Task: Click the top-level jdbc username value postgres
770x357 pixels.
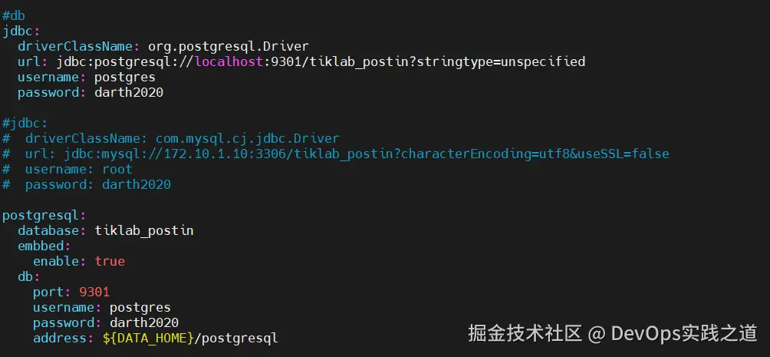Action: click(124, 77)
